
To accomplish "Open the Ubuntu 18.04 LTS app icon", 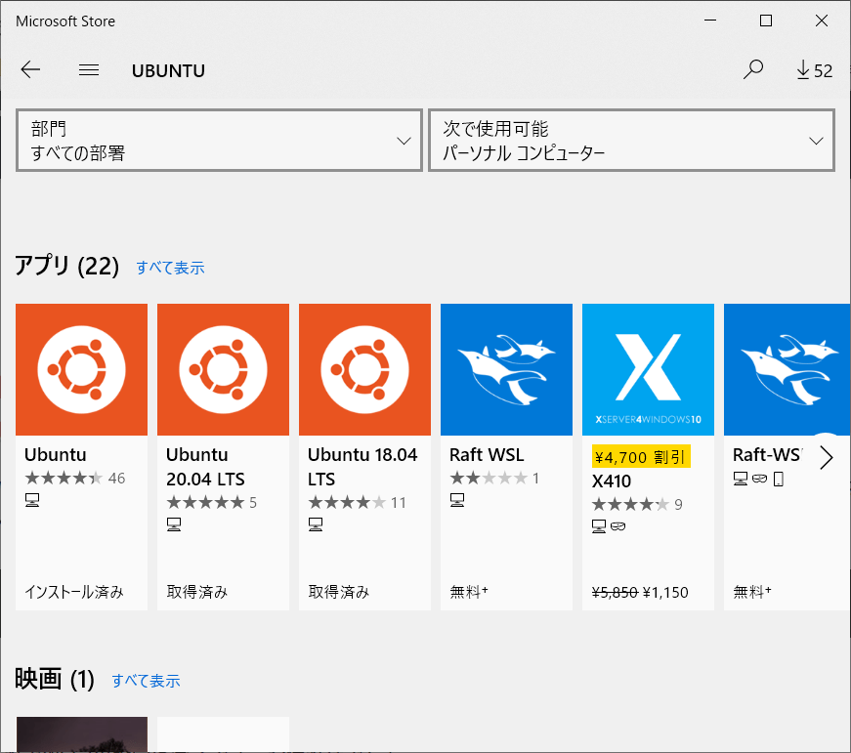I will (x=364, y=369).
